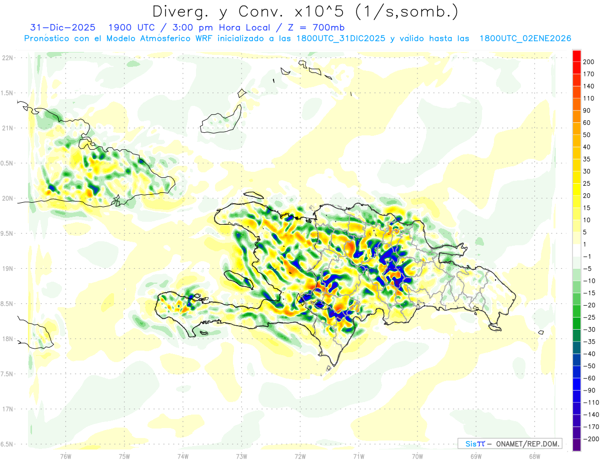The width and height of the screenshot is (600, 463).
Task: Select the "0.5N" latitude label
Action: (x=7, y=163)
